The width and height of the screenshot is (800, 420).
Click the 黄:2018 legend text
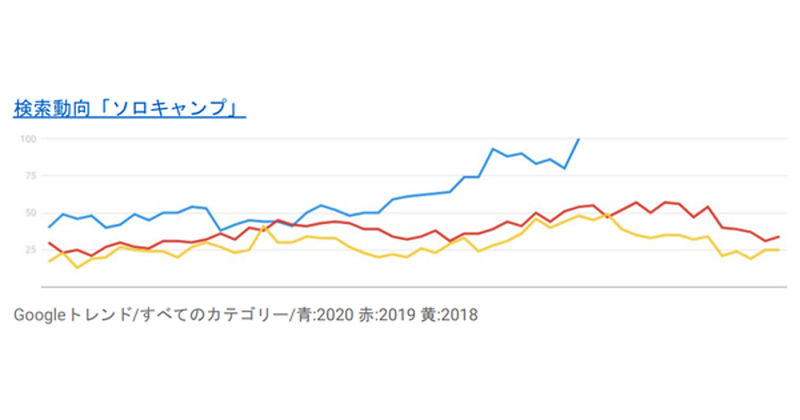pyautogui.click(x=449, y=315)
